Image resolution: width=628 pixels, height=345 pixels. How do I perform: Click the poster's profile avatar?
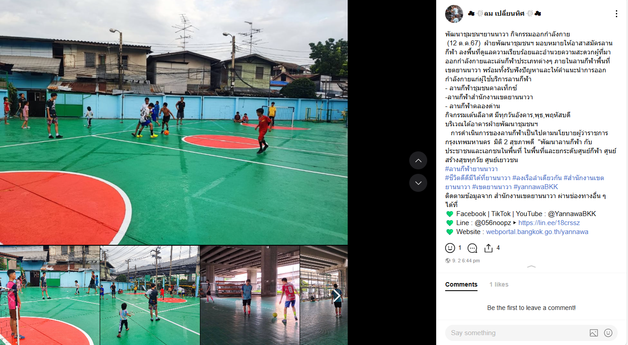point(454,14)
